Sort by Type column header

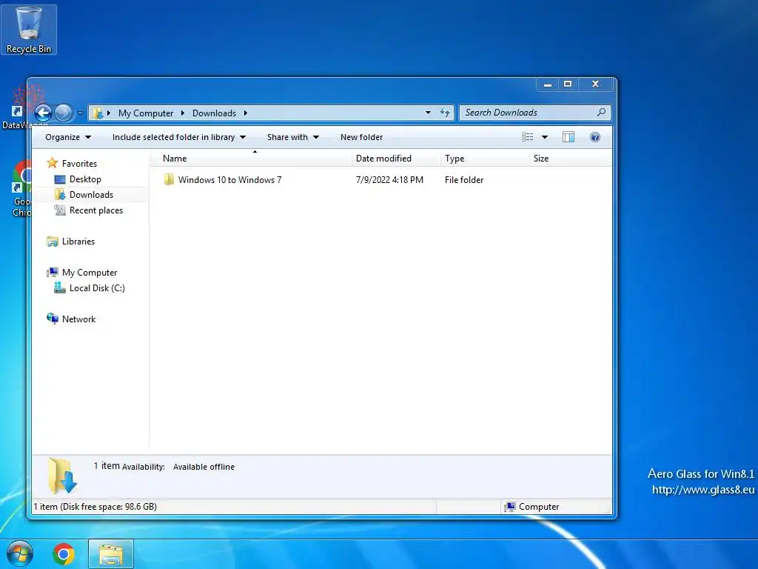pyautogui.click(x=485, y=159)
